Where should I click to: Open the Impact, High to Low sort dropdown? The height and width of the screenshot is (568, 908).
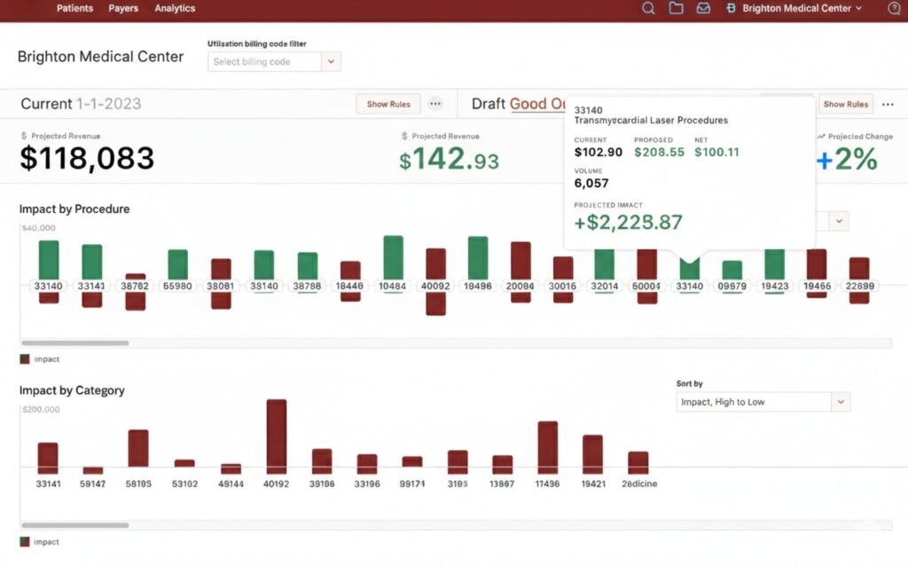pyautogui.click(x=840, y=402)
